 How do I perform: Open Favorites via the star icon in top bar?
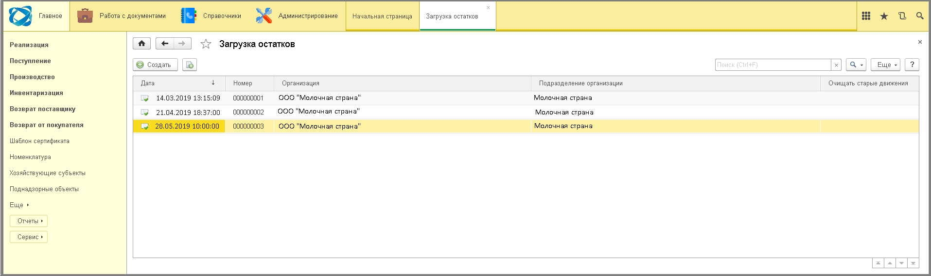coord(884,16)
